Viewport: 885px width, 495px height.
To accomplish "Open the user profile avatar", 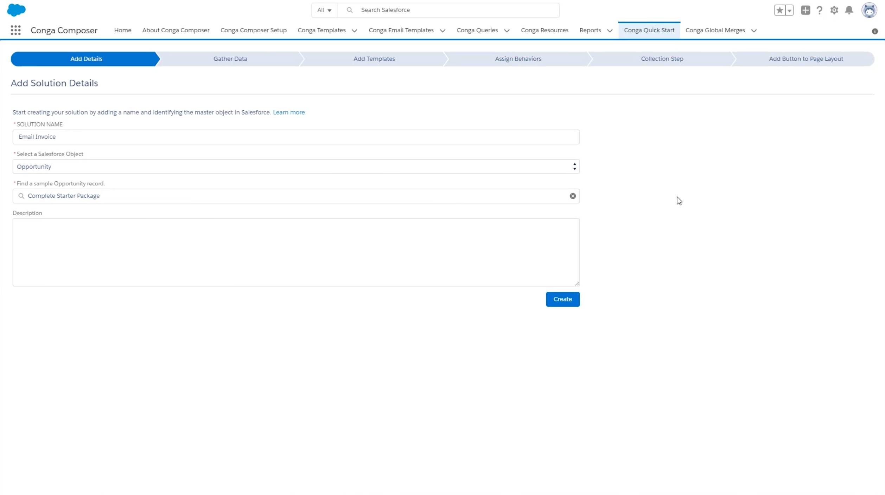I will click(869, 10).
